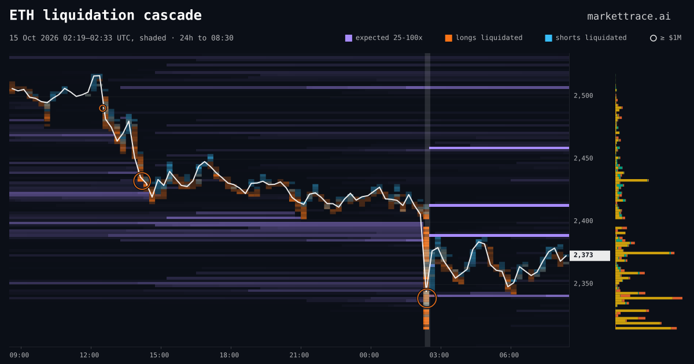Click the blue shorts liquidated legend swatch

tap(548, 38)
